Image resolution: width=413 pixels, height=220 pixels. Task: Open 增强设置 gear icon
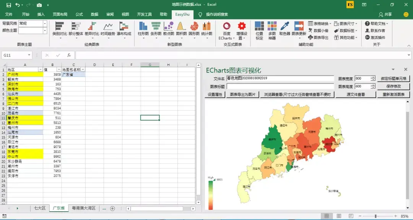pyautogui.click(x=242, y=31)
